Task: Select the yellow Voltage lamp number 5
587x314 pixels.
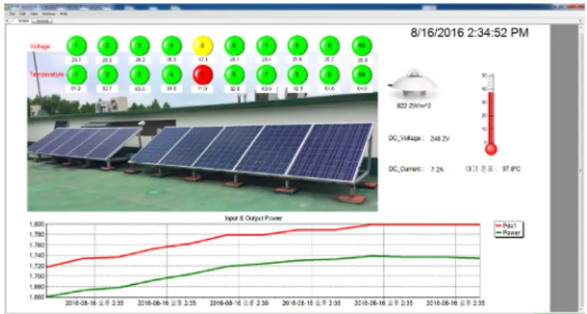Action: (x=203, y=46)
